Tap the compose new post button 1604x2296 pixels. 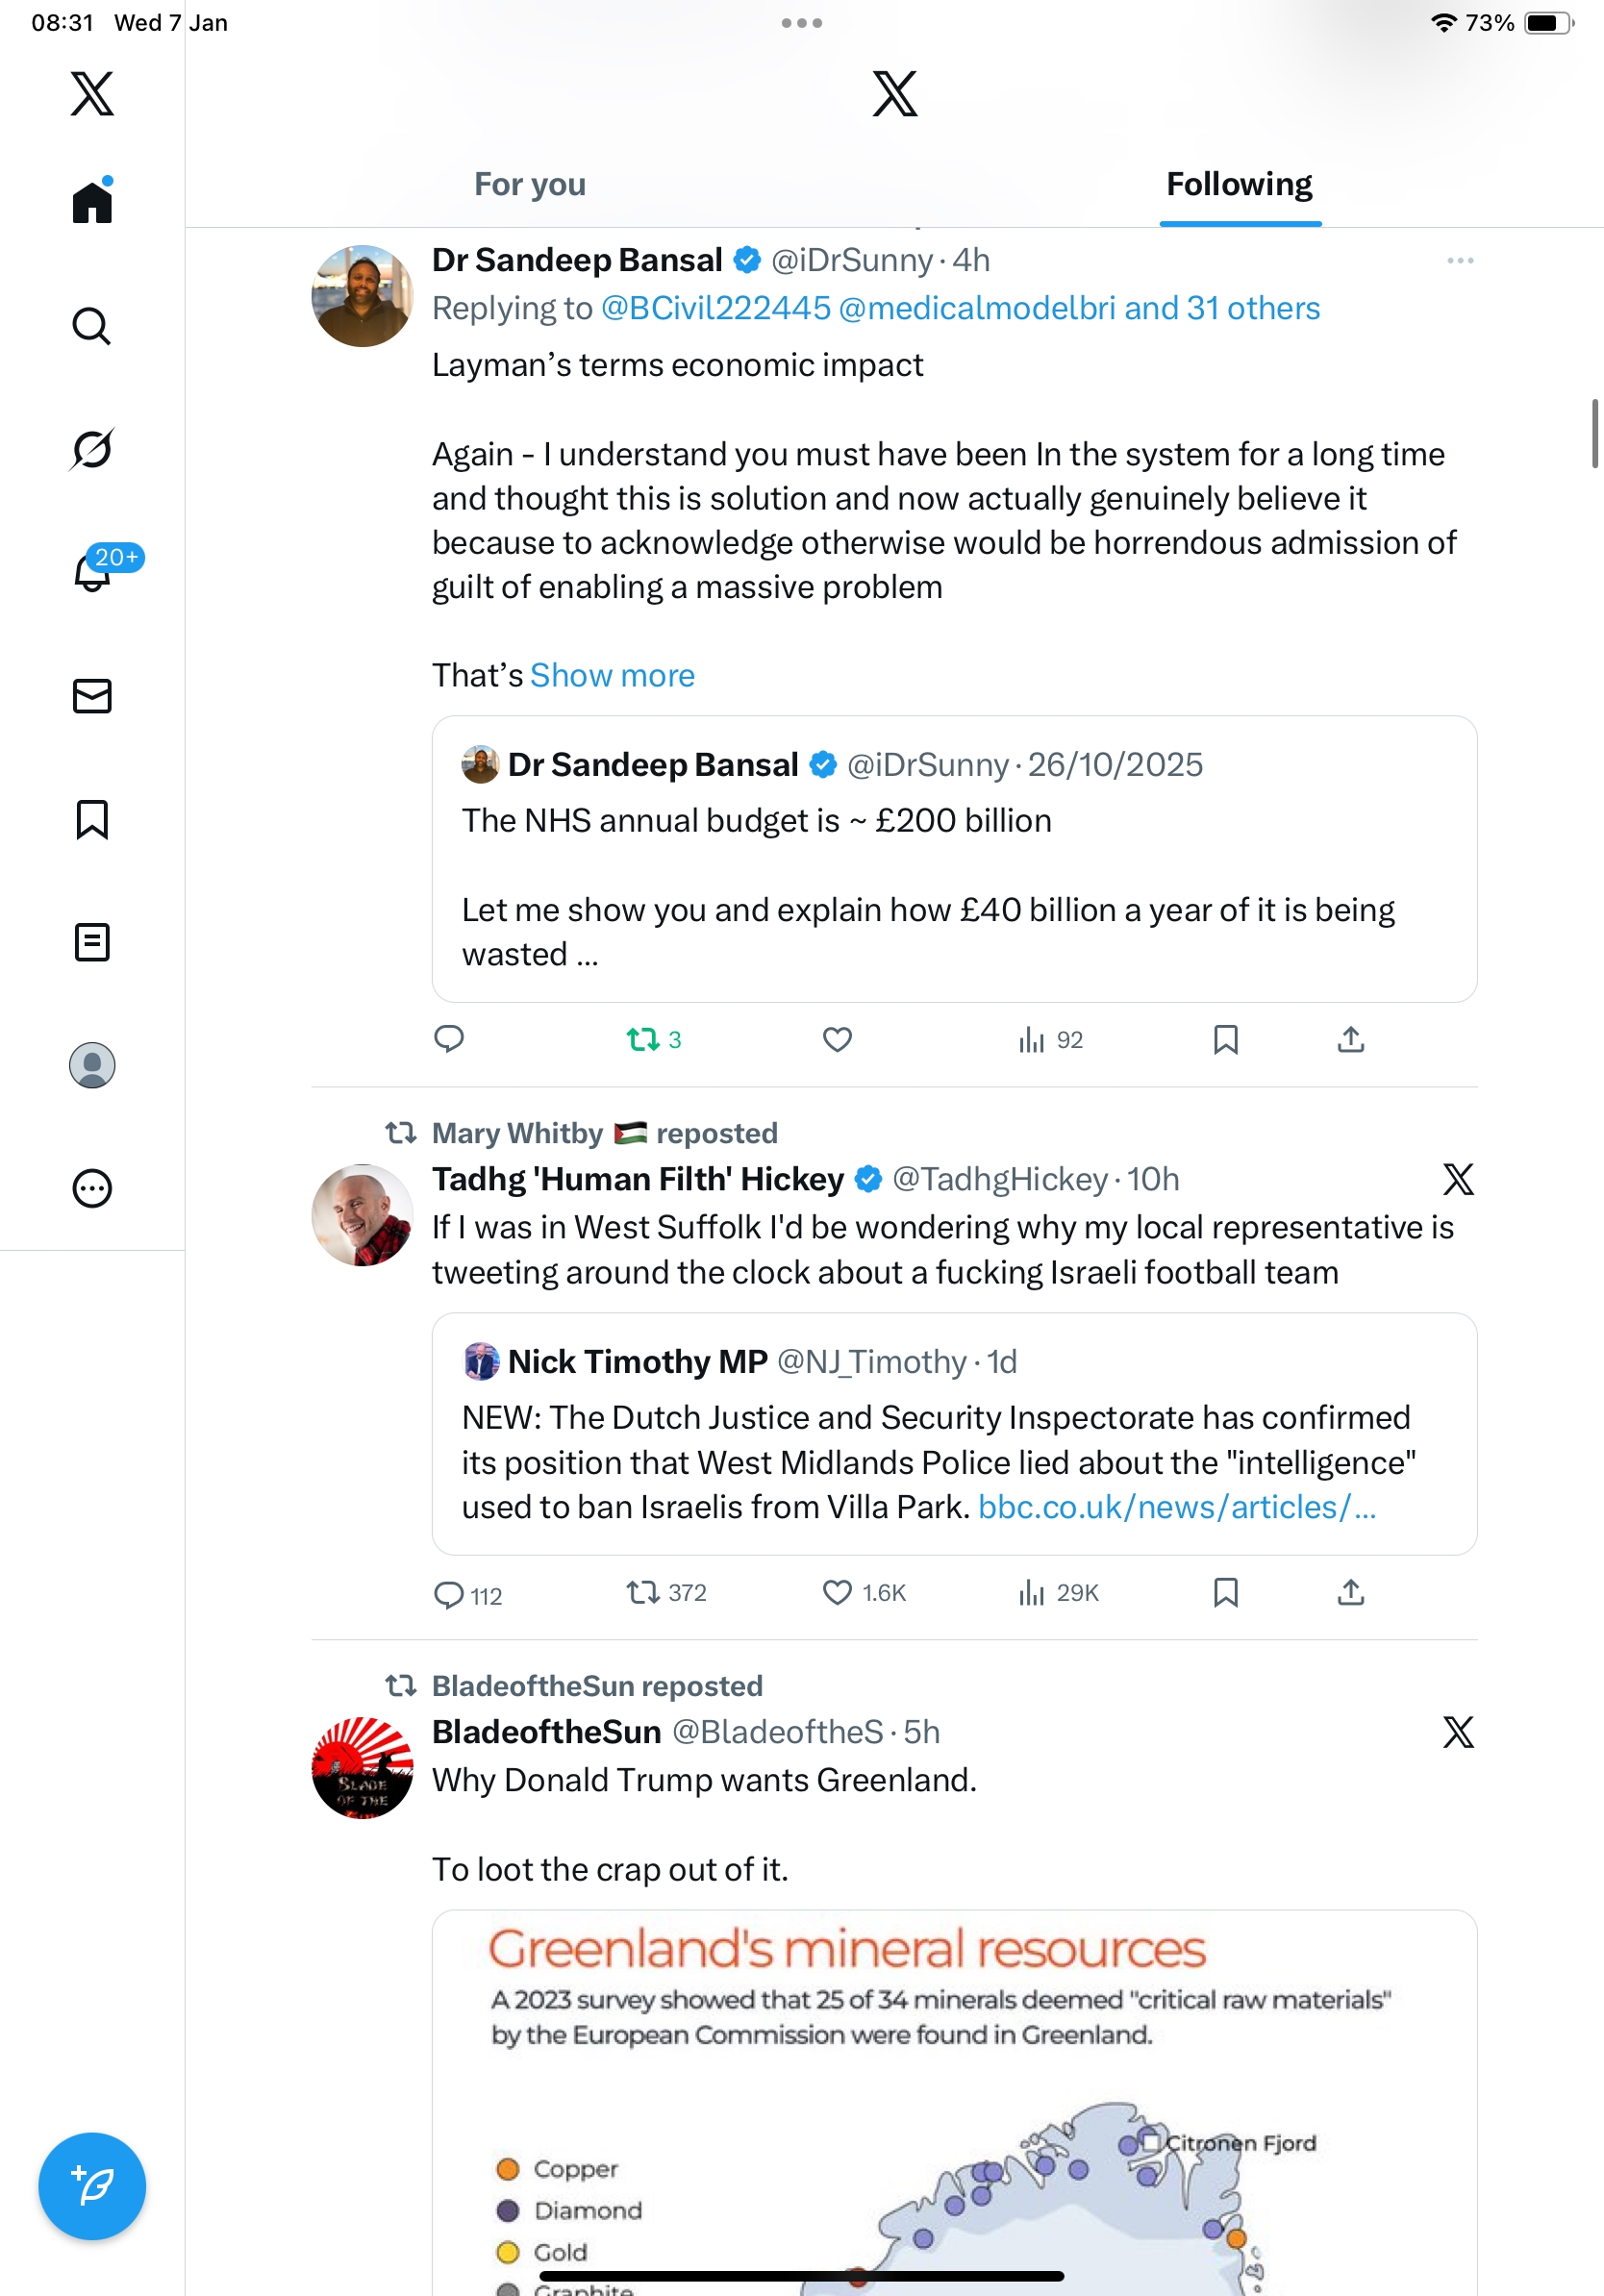pyautogui.click(x=92, y=2186)
